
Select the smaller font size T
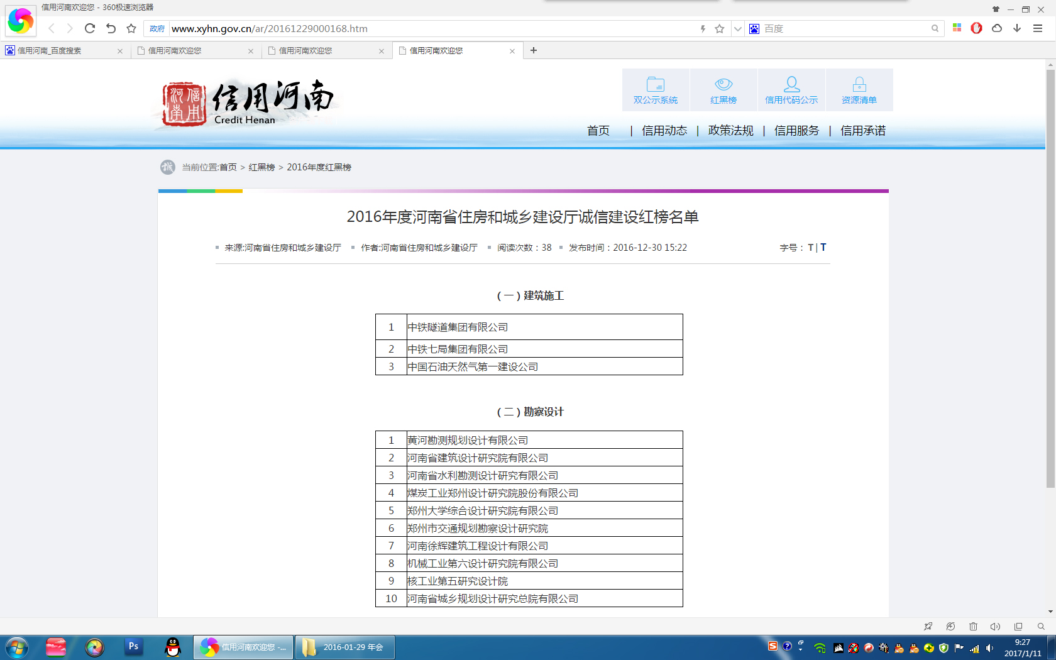[810, 248]
